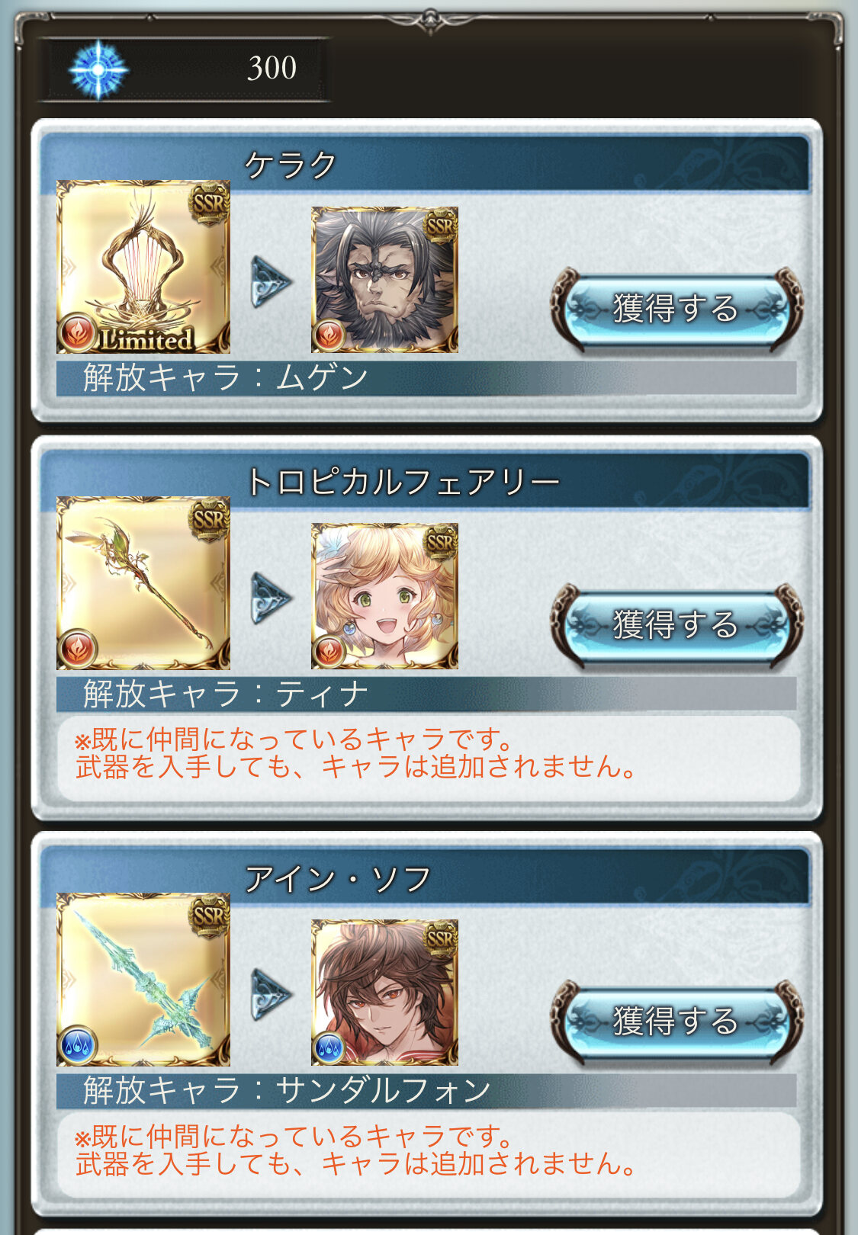
Task: Click 獲得する button for トロピカルフェアリー
Action: coord(676,625)
